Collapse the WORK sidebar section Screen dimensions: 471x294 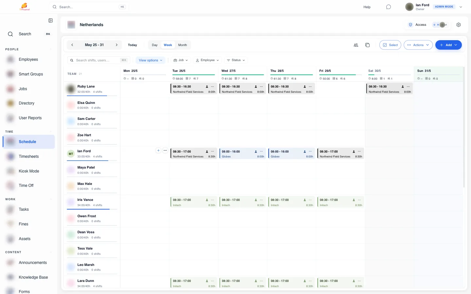(x=51, y=199)
